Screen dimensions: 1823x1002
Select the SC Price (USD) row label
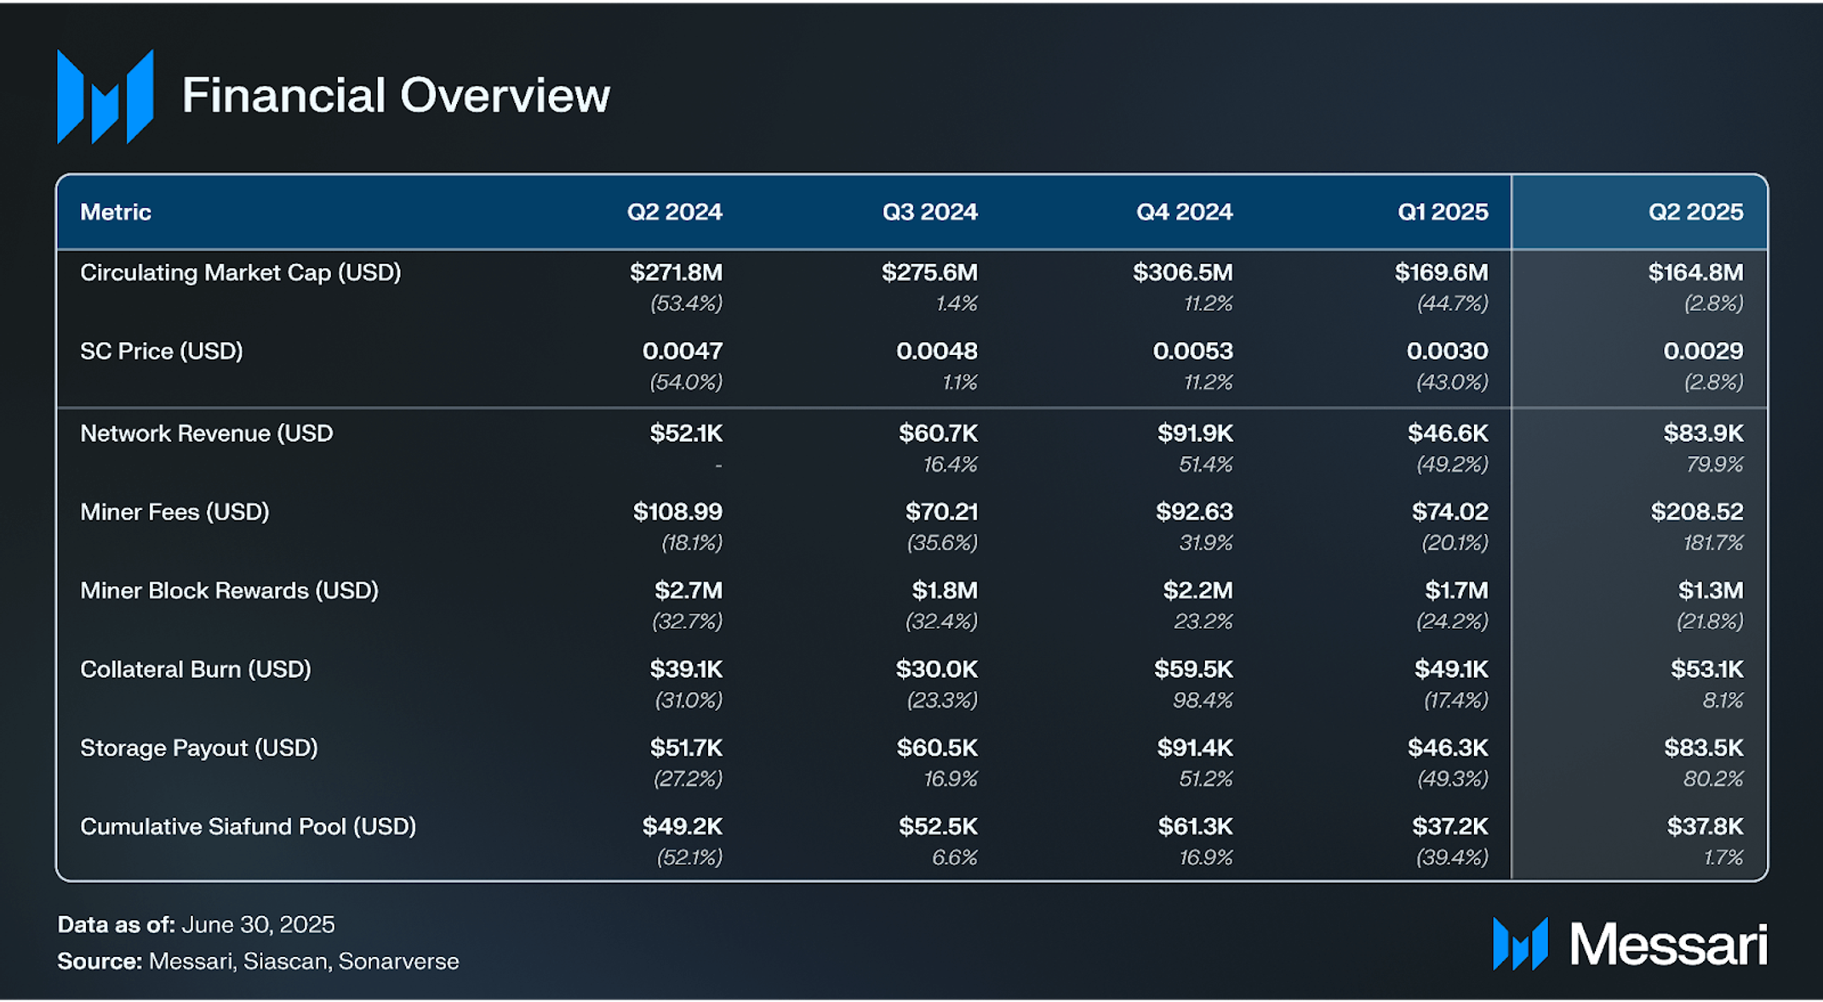click(162, 351)
